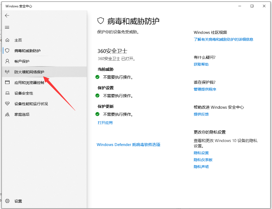Click the shield icon for 病毒和威胁防护

[7, 51]
